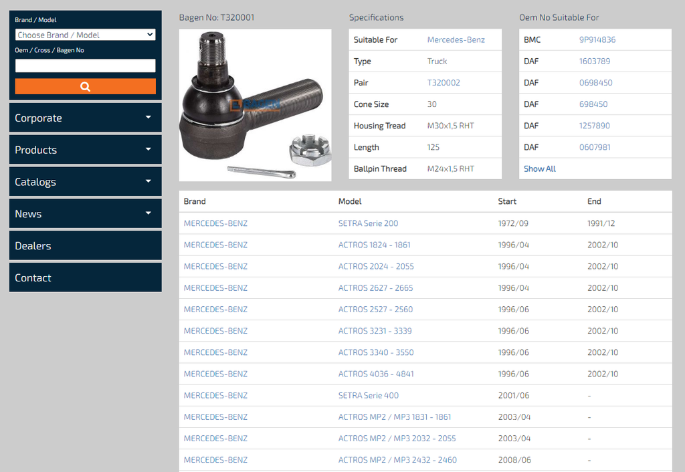Click MERCEDES-BENZ brand in ACTROS 1824 - 1861 row
Screen dimensions: 685x472
click(216, 245)
